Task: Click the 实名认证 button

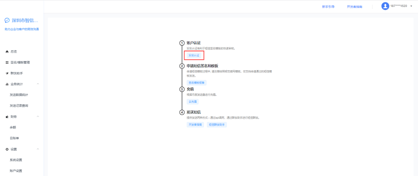Action: click(x=194, y=55)
